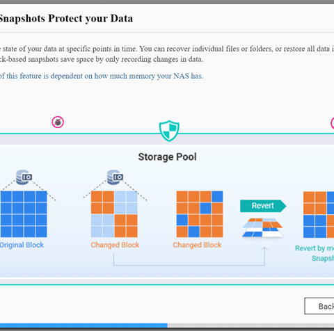Image resolution: width=334 pixels, height=331 pixels.
Task: Click the half-faded orange Changed Block grid
Action: 114,214
